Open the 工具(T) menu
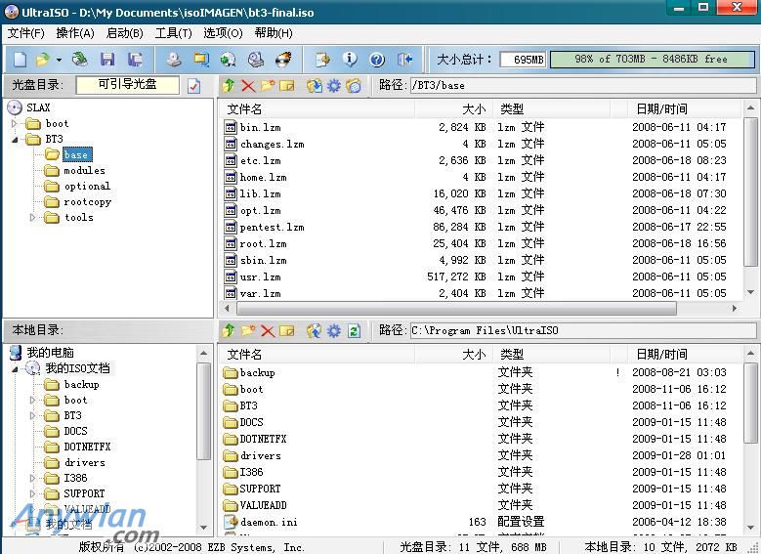761x554 pixels. [173, 33]
